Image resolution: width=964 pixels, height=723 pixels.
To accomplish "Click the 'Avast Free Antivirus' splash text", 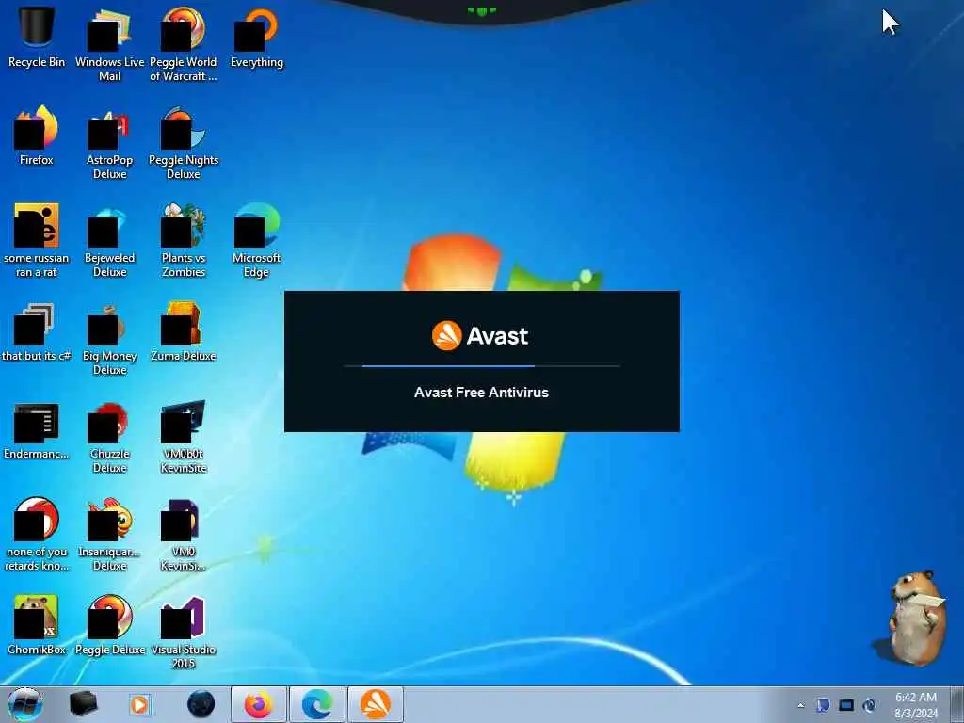I will coord(481,393).
